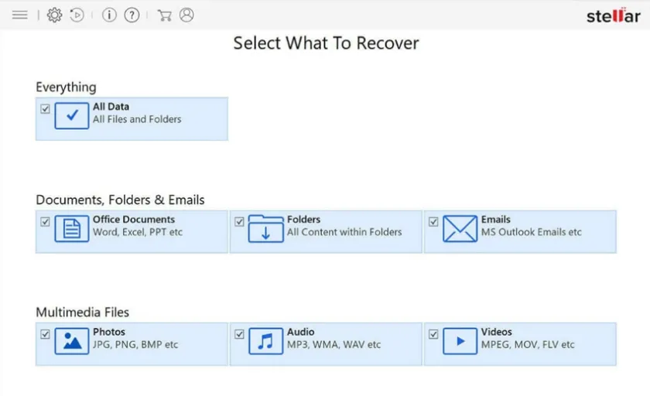Open settings via the gear icon

click(x=54, y=15)
